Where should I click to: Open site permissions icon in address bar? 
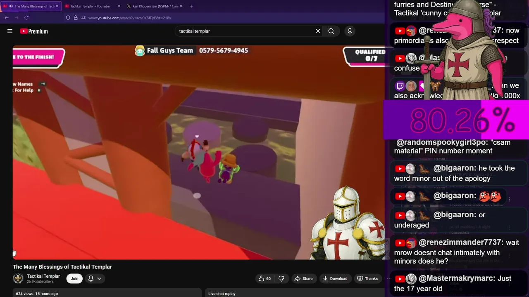pyautogui.click(x=83, y=18)
